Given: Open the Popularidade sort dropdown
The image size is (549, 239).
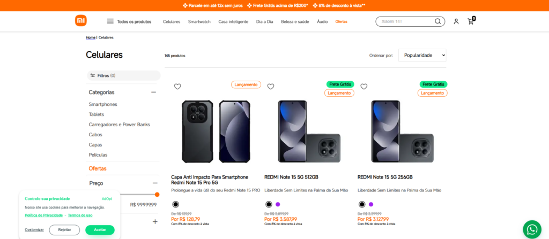Looking at the screenshot, I should tap(422, 55).
